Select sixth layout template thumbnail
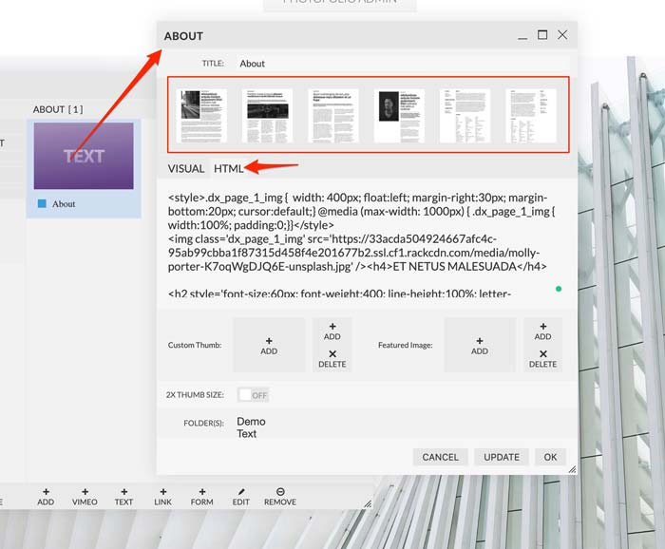The image size is (665, 549). click(x=531, y=115)
